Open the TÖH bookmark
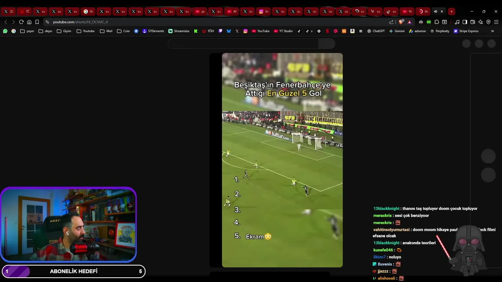 coord(208,31)
